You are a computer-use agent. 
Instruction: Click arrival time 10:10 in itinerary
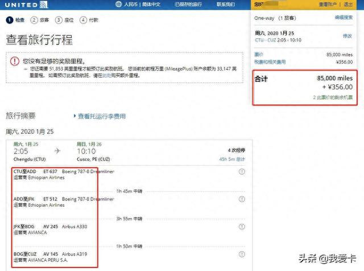[86, 151]
